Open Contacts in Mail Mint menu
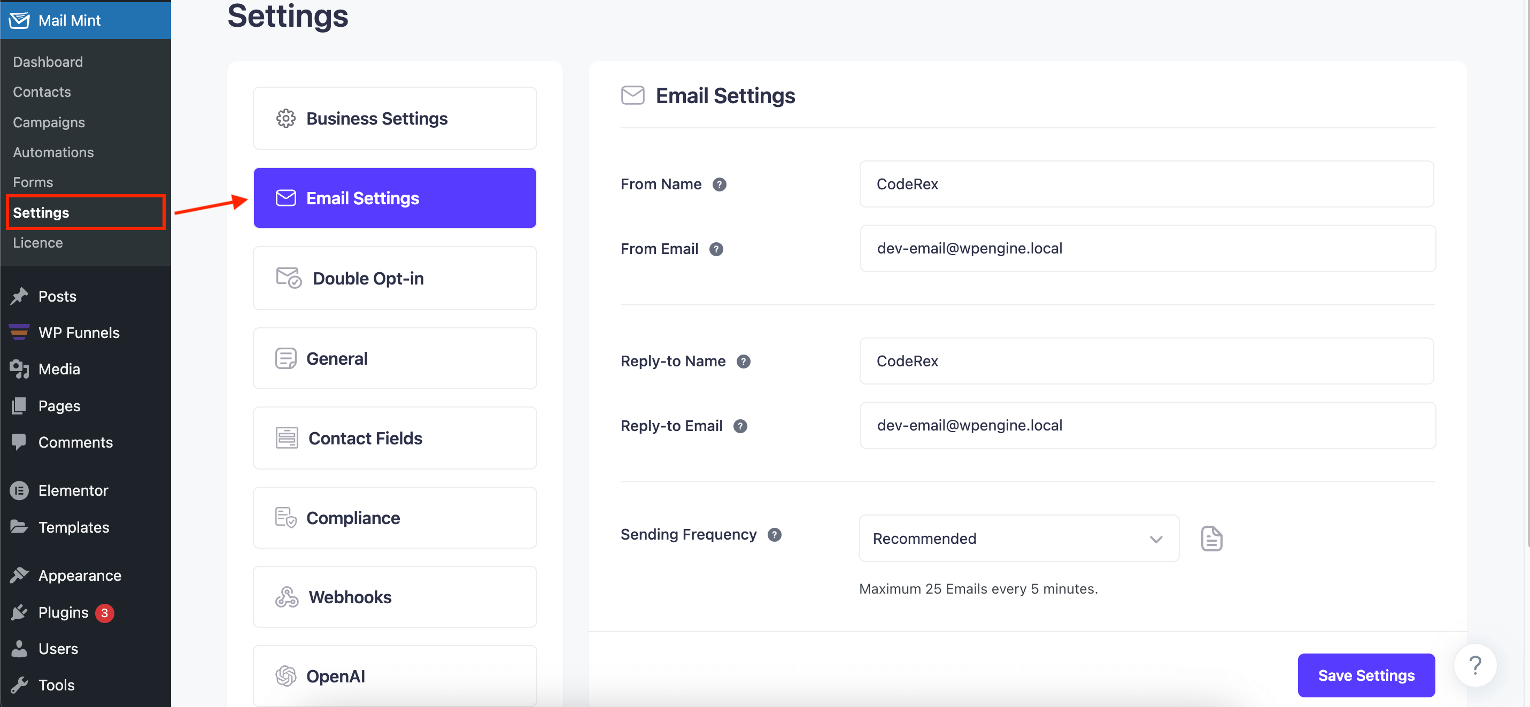 (42, 92)
